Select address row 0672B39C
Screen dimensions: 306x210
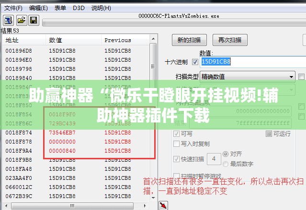click(x=76, y=196)
